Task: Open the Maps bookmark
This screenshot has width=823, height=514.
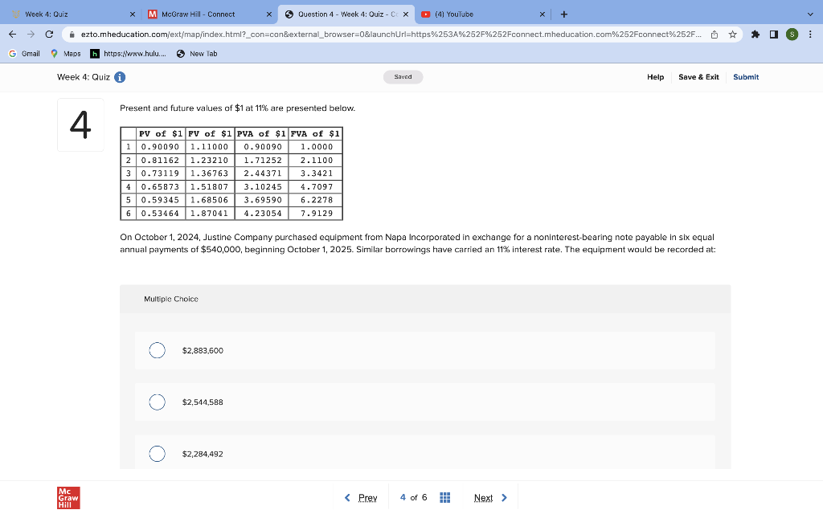Action: point(66,54)
